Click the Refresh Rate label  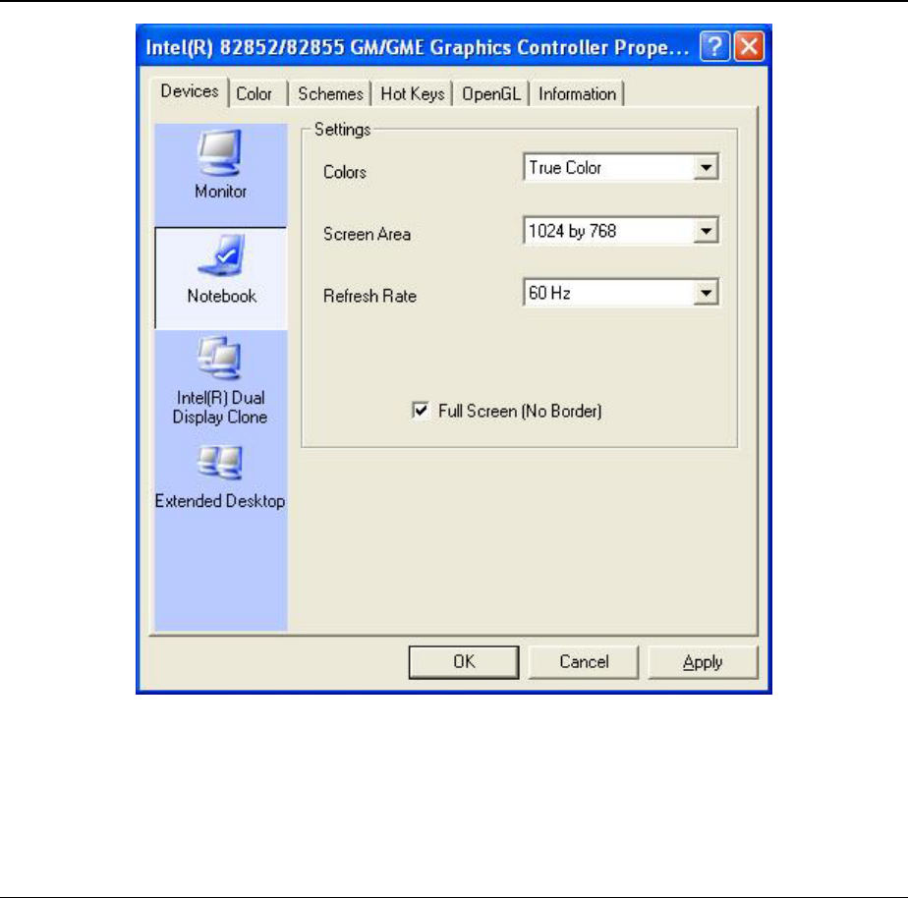click(370, 297)
